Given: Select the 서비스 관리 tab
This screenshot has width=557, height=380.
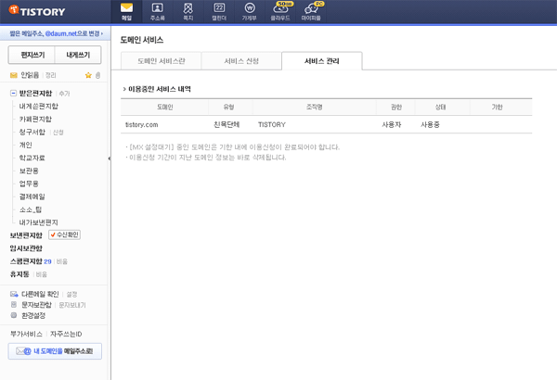Looking at the screenshot, I should [322, 61].
